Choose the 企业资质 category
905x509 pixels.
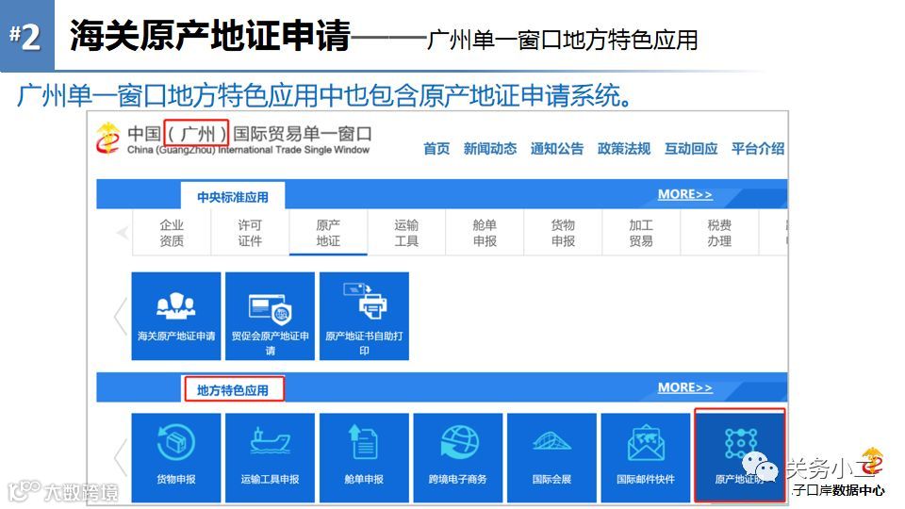[x=172, y=233]
